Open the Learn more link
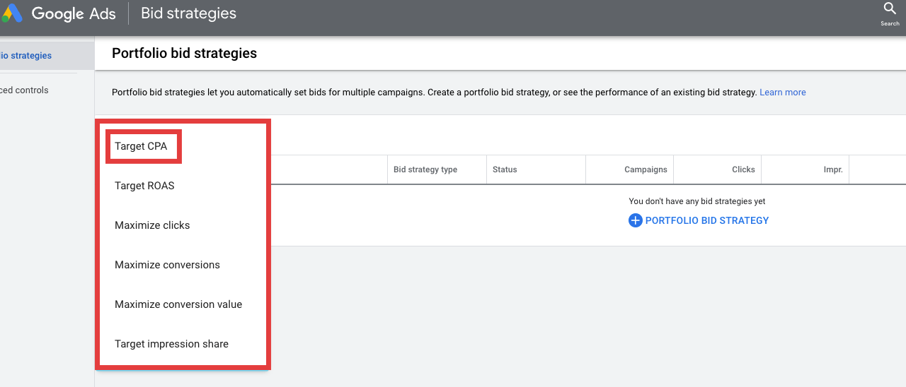 coord(782,93)
